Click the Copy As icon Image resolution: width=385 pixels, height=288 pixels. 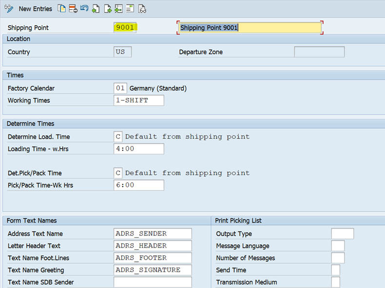tap(61, 9)
